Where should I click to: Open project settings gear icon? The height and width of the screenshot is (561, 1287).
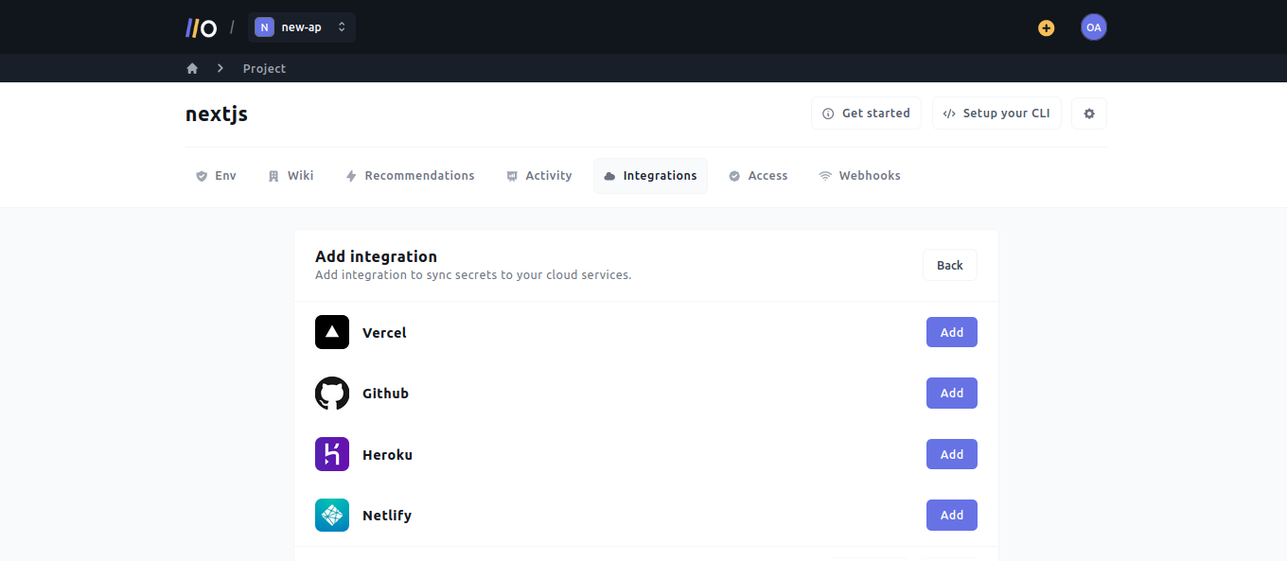(x=1089, y=114)
